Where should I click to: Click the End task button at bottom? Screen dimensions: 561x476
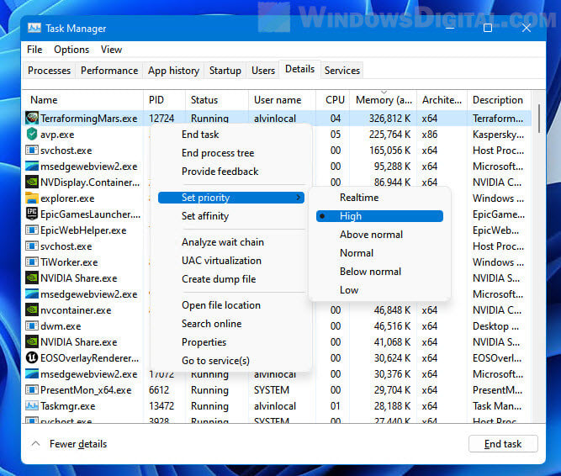[x=503, y=444]
